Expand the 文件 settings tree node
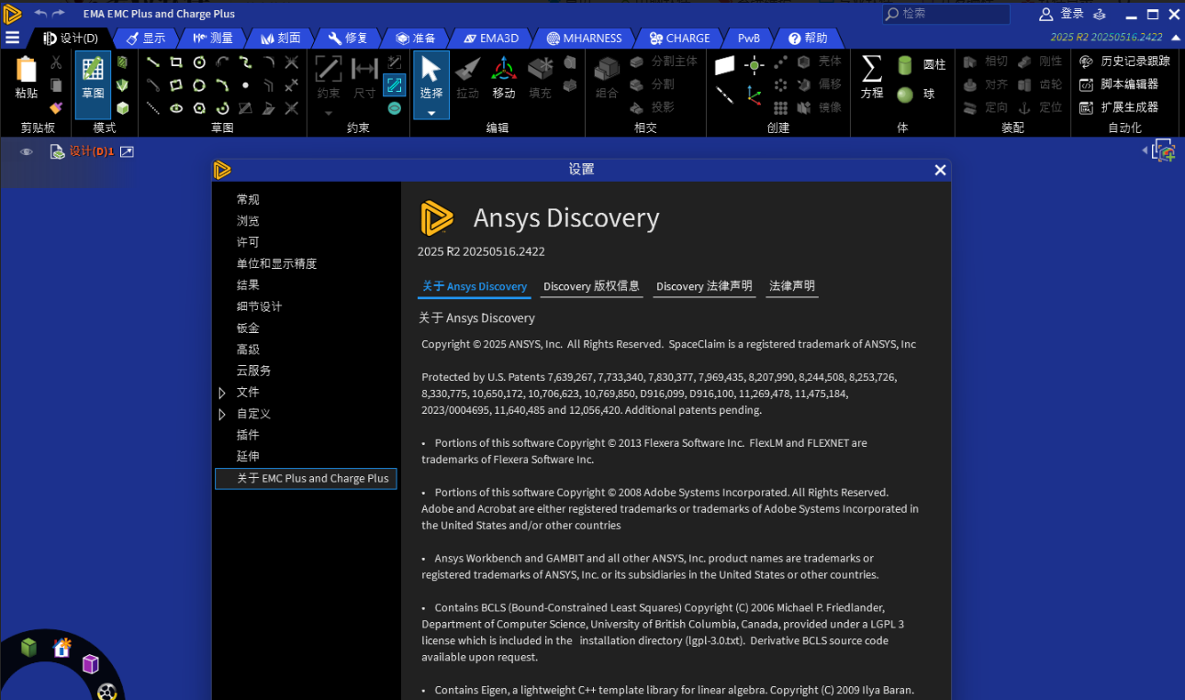Viewport: 1185px width, 700px height. pos(222,393)
